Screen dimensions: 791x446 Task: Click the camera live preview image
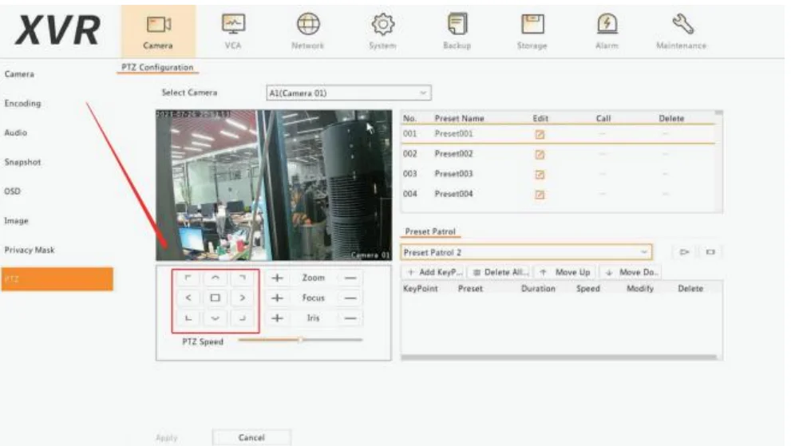pyautogui.click(x=274, y=185)
